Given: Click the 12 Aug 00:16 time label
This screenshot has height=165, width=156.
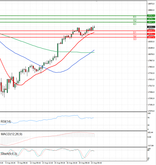Looking at the screenshot, I should coord(35,163).
